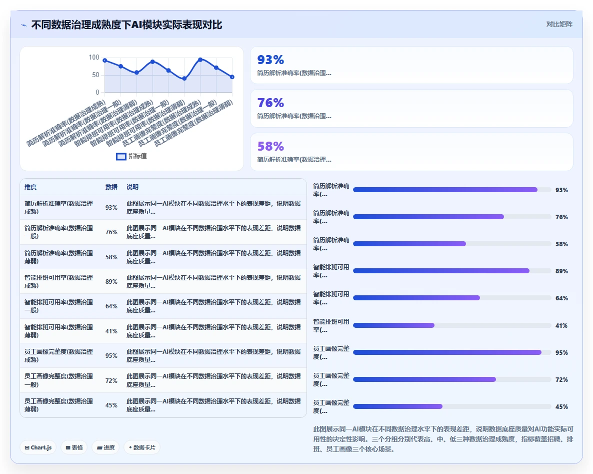The width and height of the screenshot is (593, 474).
Task: Click the 41% value beside progress bar
Action: pos(561,325)
